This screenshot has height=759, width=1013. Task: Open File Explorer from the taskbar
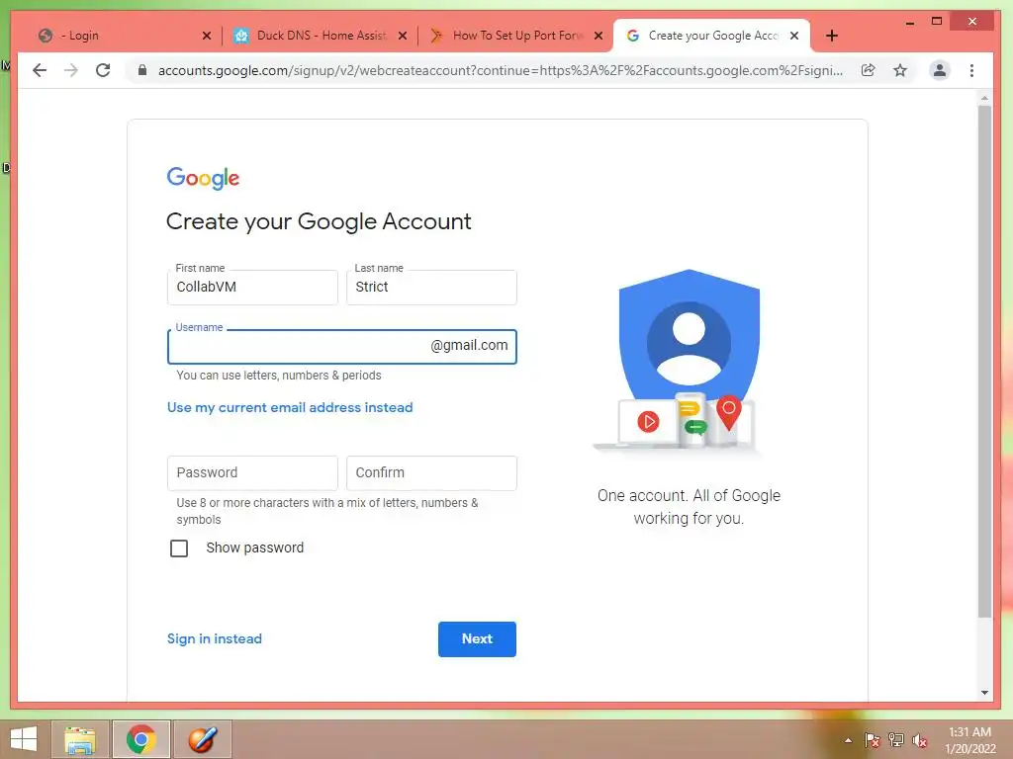click(x=80, y=739)
